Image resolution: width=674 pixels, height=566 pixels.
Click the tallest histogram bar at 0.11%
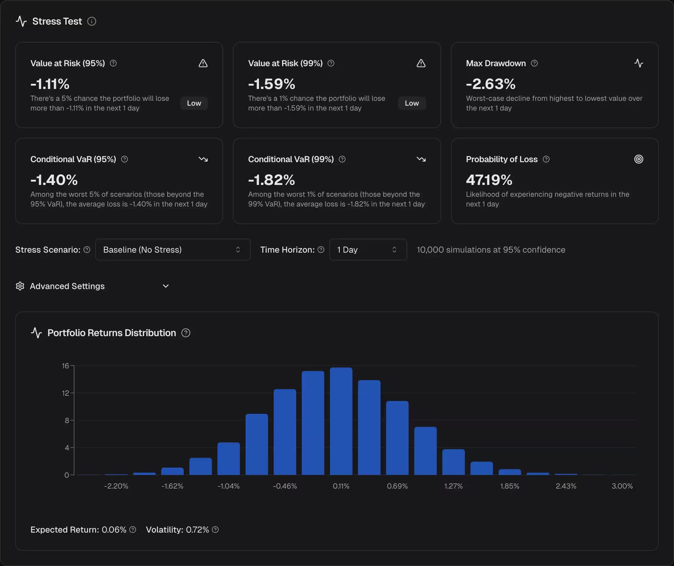[341, 421]
